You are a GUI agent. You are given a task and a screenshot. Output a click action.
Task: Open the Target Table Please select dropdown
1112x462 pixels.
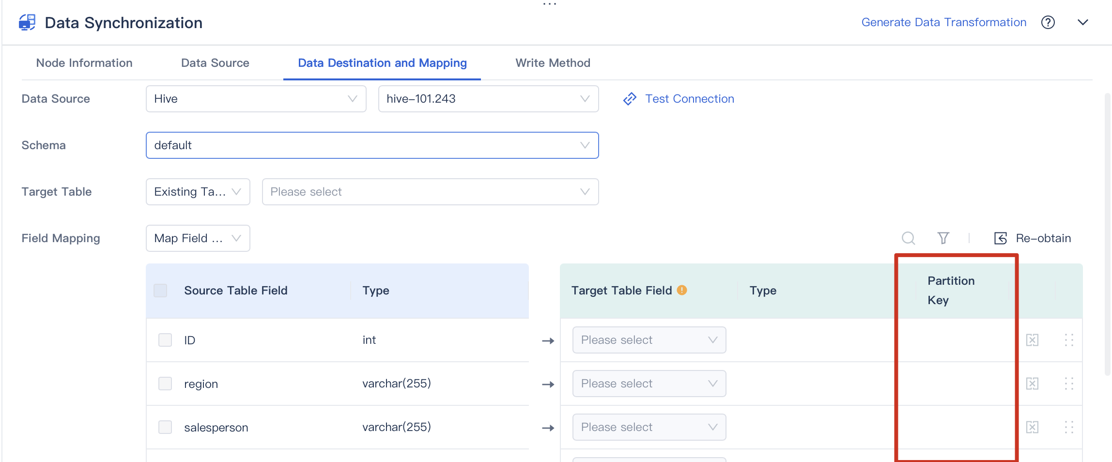pyautogui.click(x=430, y=192)
